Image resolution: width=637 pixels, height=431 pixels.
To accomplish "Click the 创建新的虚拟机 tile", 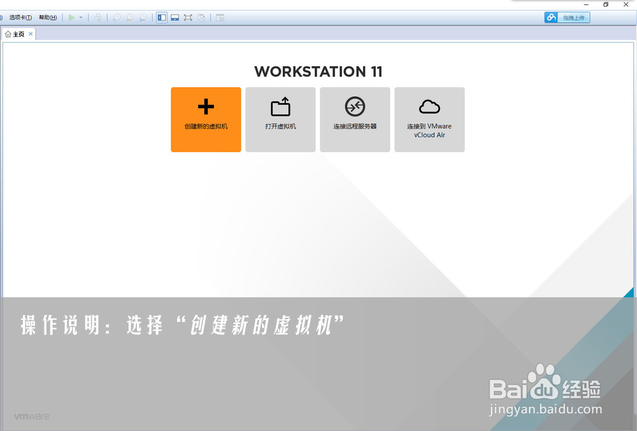I will pos(206,120).
